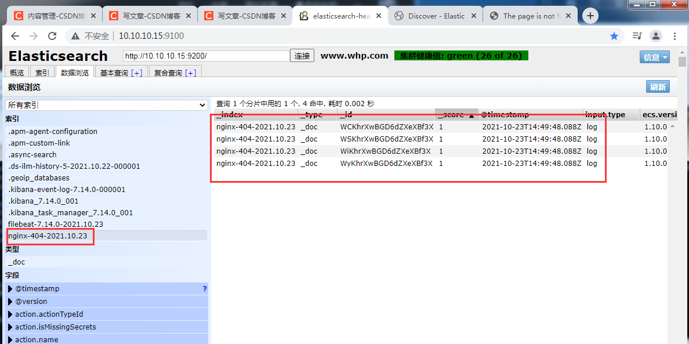Go back with the browser back arrow
The image size is (689, 344).
[x=15, y=36]
